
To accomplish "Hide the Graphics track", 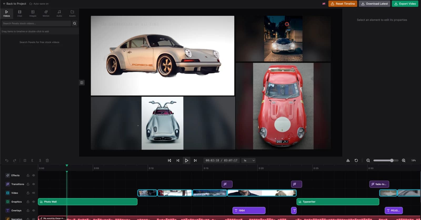I will coord(34,202).
